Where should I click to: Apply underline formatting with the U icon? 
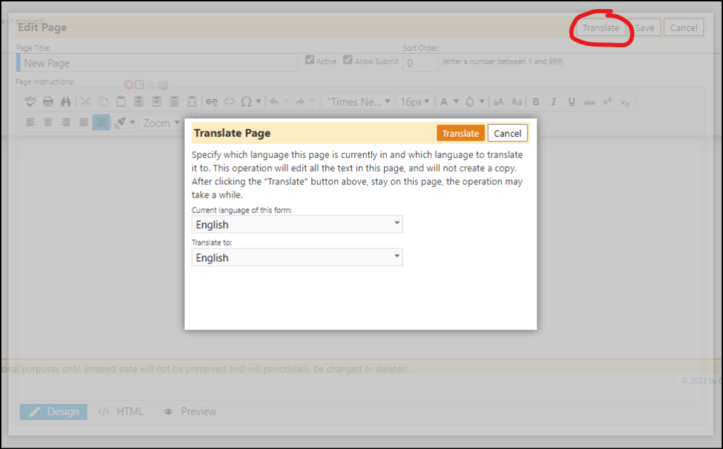tap(571, 102)
